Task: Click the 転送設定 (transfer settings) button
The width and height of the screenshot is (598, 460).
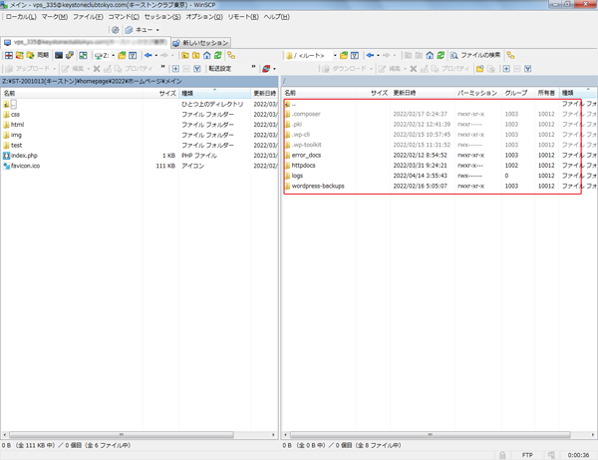Action: [220, 69]
